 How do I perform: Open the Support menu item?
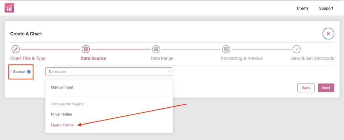click(x=326, y=8)
